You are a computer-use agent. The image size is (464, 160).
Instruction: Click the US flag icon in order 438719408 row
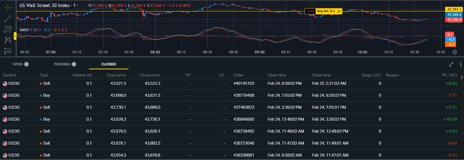click(5, 95)
